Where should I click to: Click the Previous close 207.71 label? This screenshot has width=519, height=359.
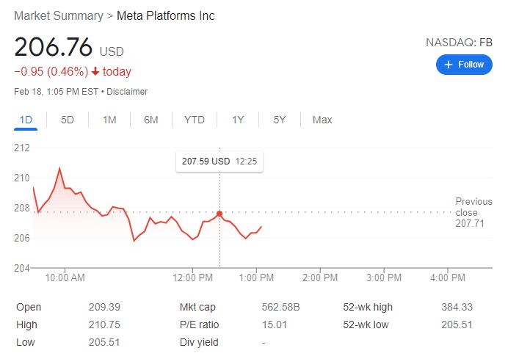[473, 212]
